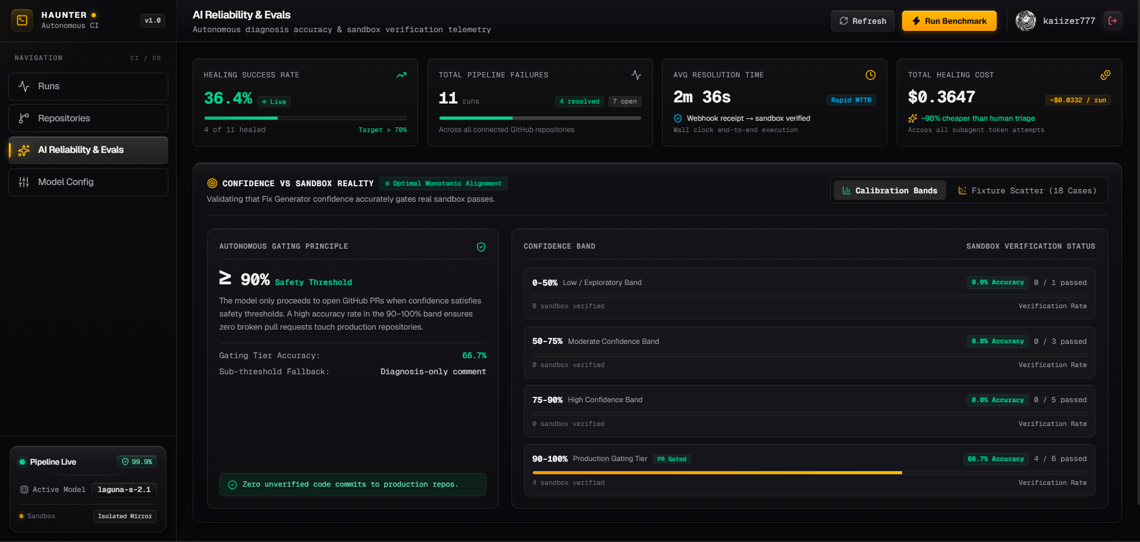Click the sparkle icon beside ~98% cheaper text

(x=913, y=118)
